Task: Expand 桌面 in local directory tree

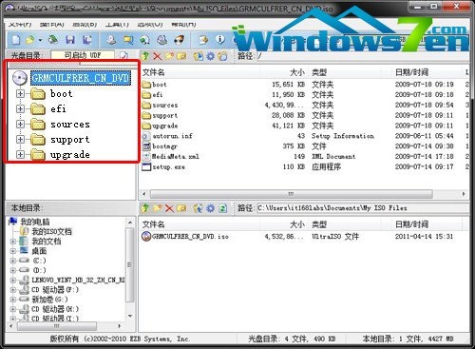Action: [13, 251]
